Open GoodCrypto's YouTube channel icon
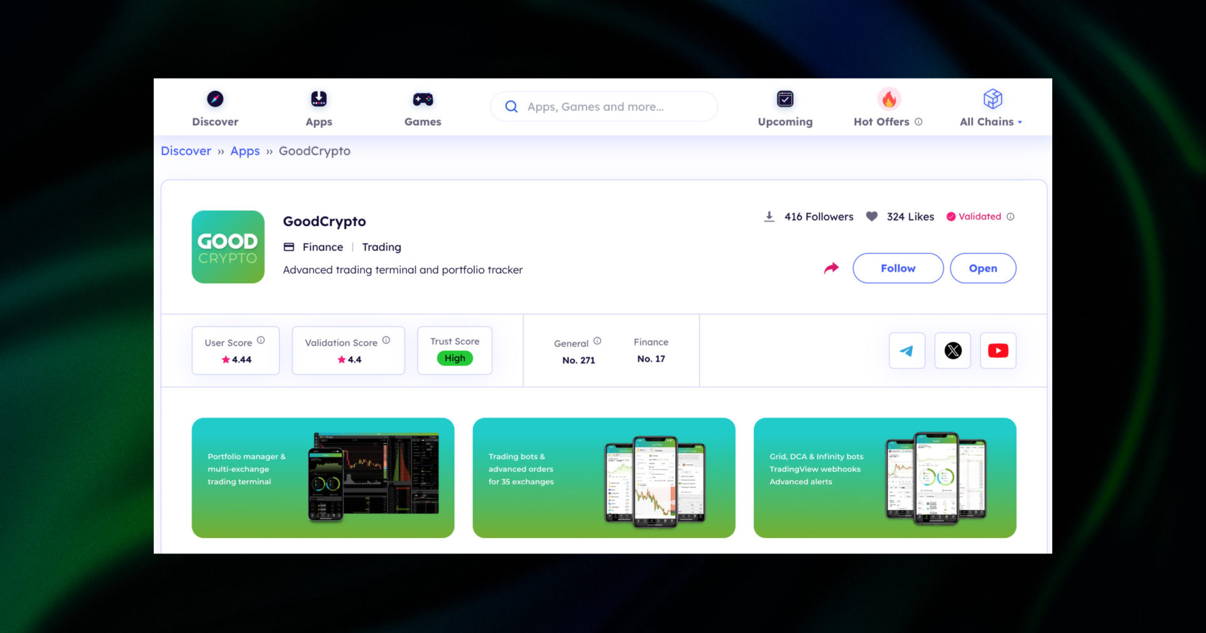Screen dimensions: 1206x633 (998, 350)
